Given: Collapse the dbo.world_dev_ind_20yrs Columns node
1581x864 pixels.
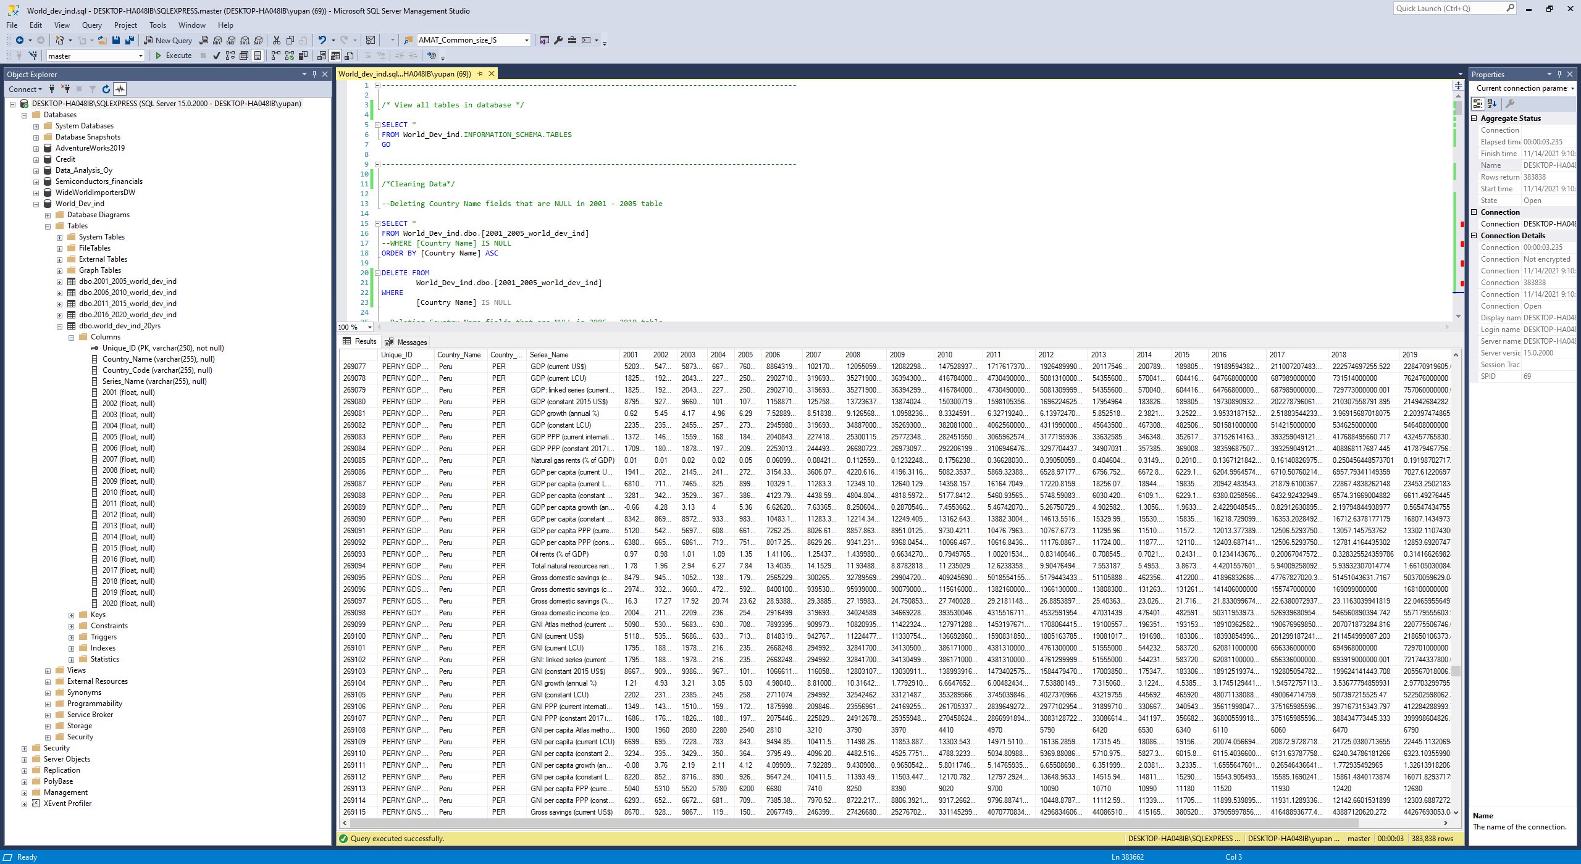Looking at the screenshot, I should [71, 337].
